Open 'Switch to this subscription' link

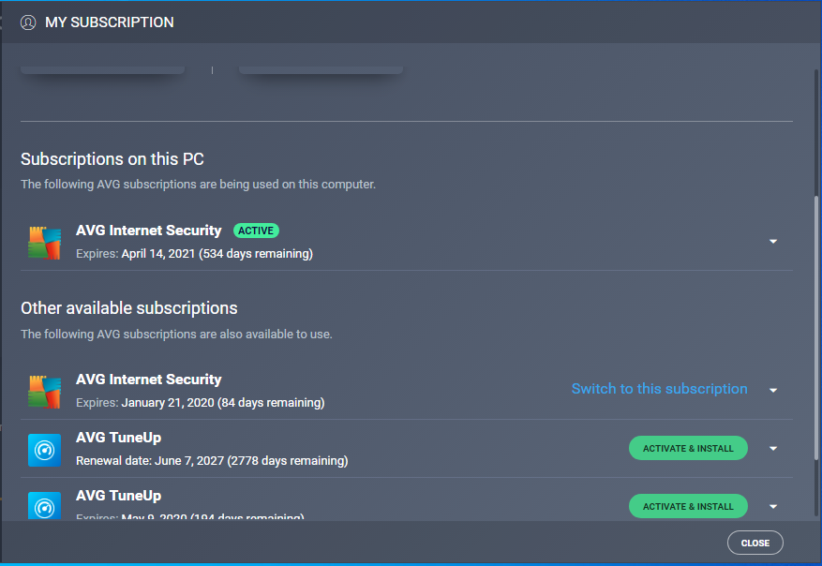[x=659, y=388]
